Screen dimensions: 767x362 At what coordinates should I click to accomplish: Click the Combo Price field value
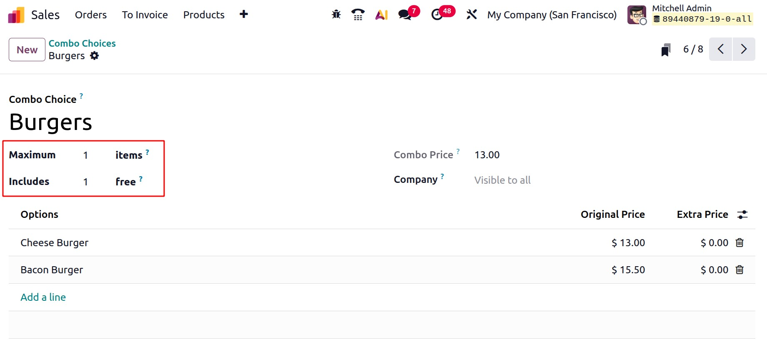pyautogui.click(x=487, y=155)
